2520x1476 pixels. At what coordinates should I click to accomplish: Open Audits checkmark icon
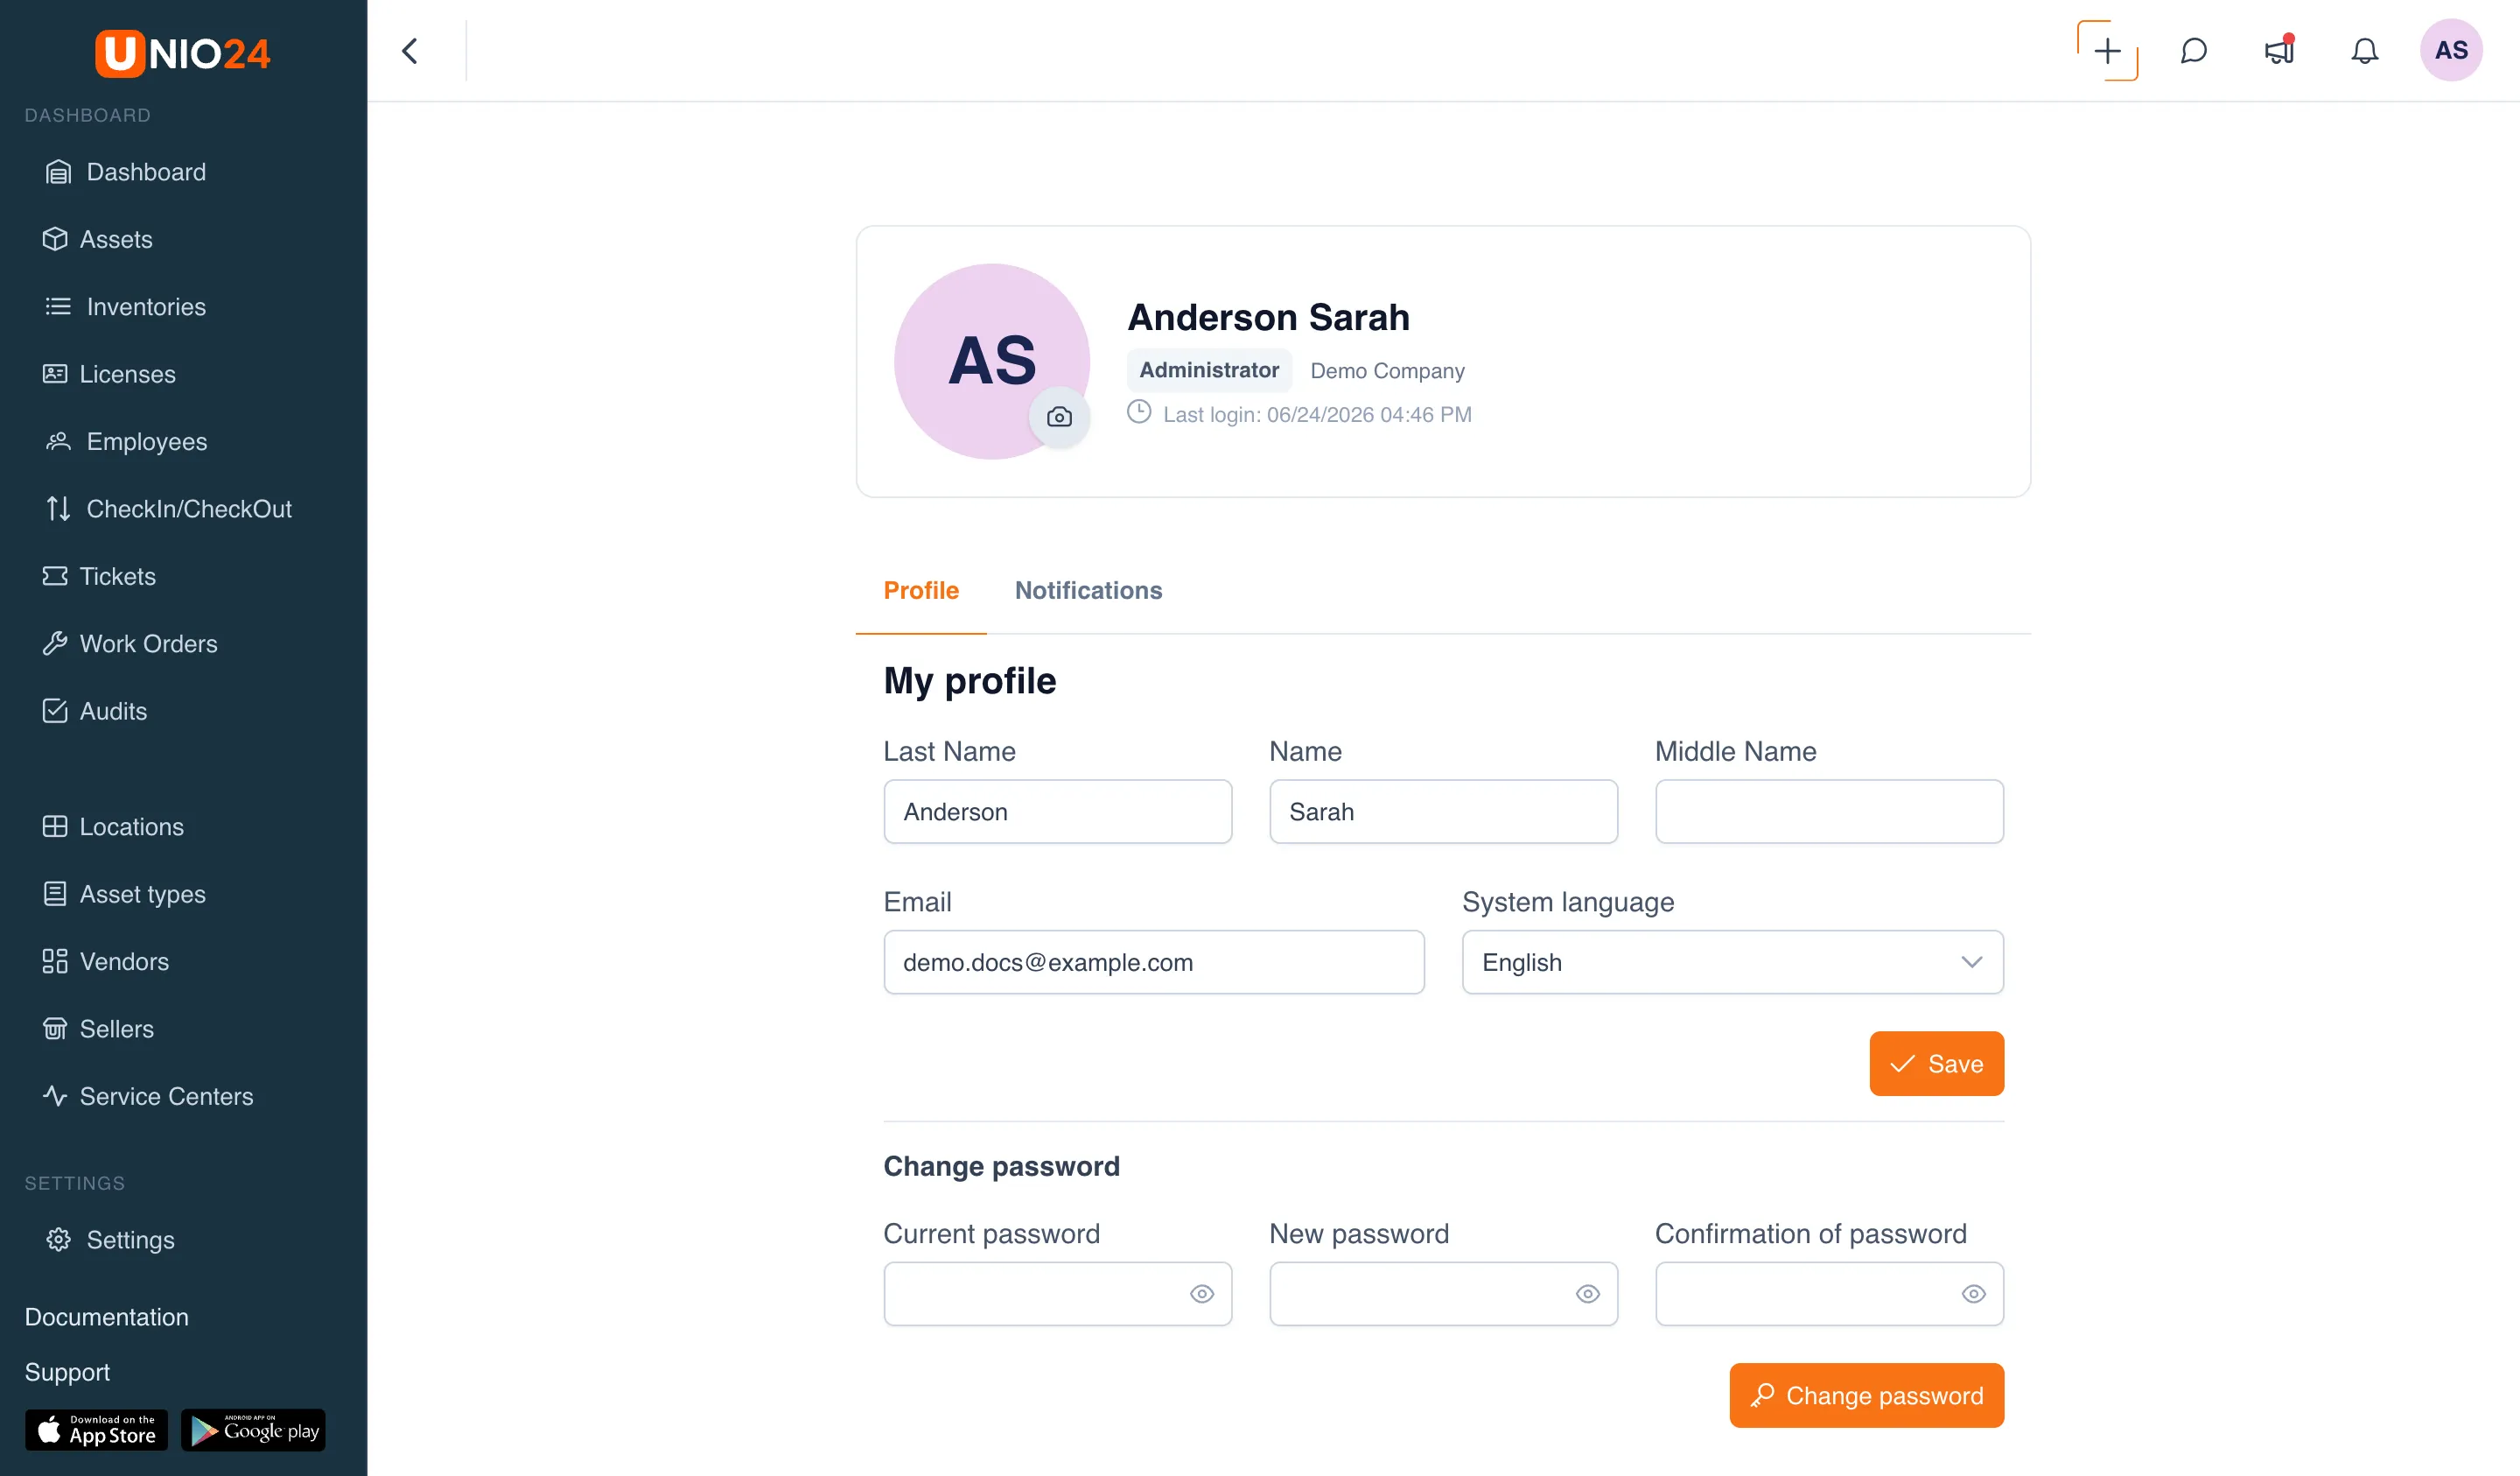pyautogui.click(x=55, y=711)
